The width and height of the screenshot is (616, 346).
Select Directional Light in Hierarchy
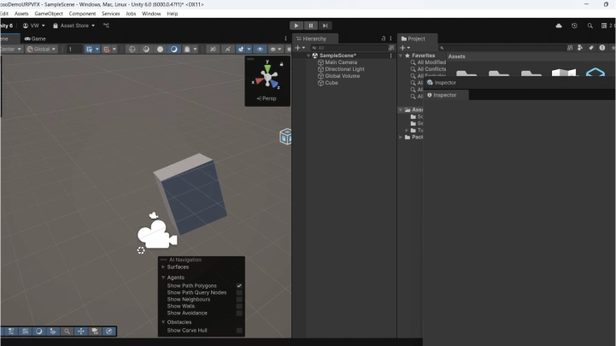coord(344,69)
